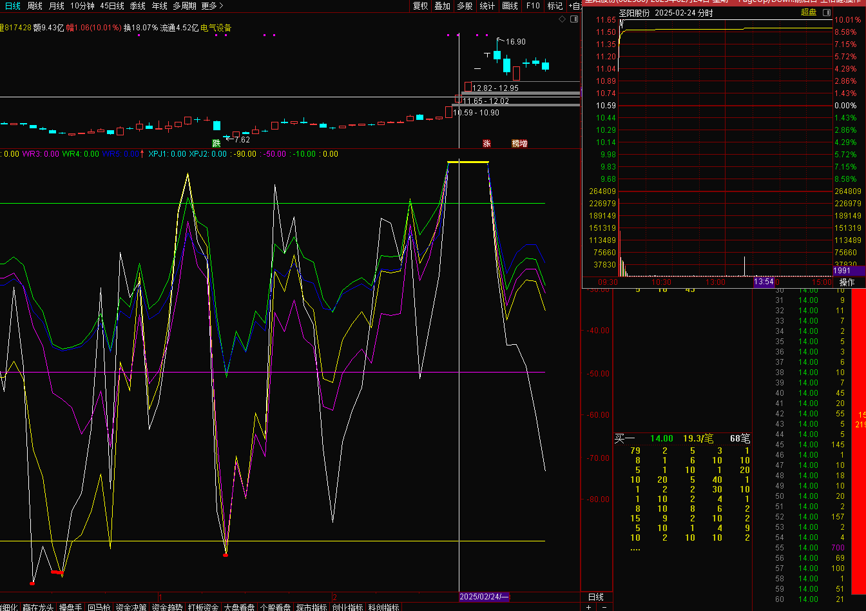Click the 16.90 high price label

[515, 42]
